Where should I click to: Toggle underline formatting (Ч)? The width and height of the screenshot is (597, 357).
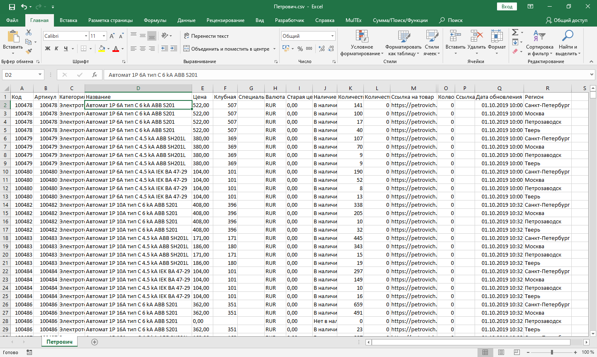point(66,49)
